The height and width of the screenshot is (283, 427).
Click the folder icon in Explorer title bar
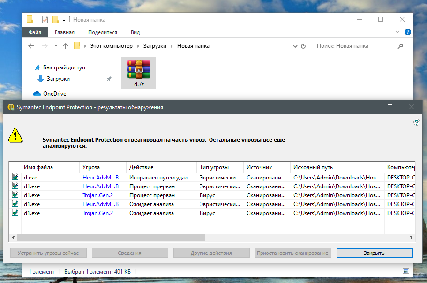tap(30, 19)
